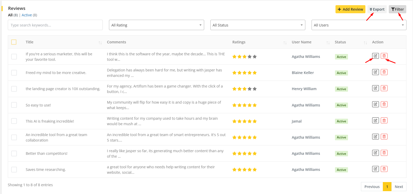
Task: Delete Henry William's review
Action: click(x=384, y=88)
